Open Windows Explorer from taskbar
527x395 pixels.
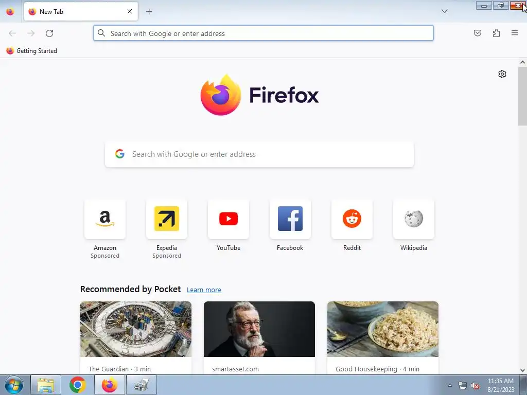click(46, 385)
